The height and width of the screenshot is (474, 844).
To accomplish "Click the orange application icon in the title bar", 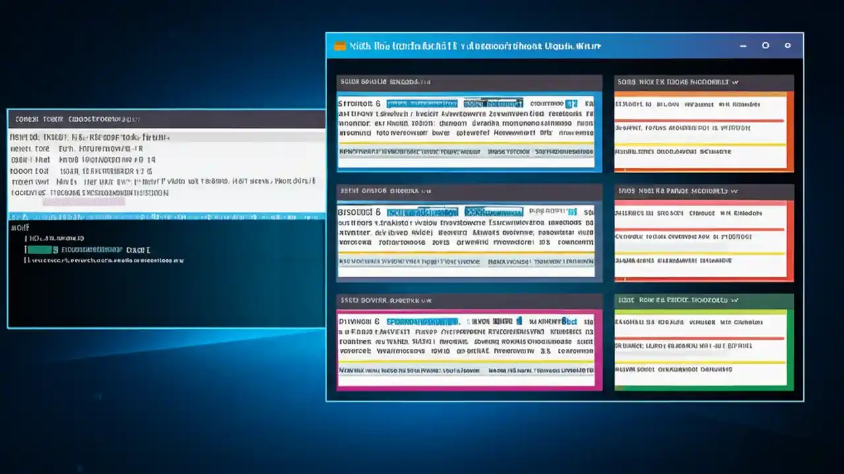I will pyautogui.click(x=340, y=45).
